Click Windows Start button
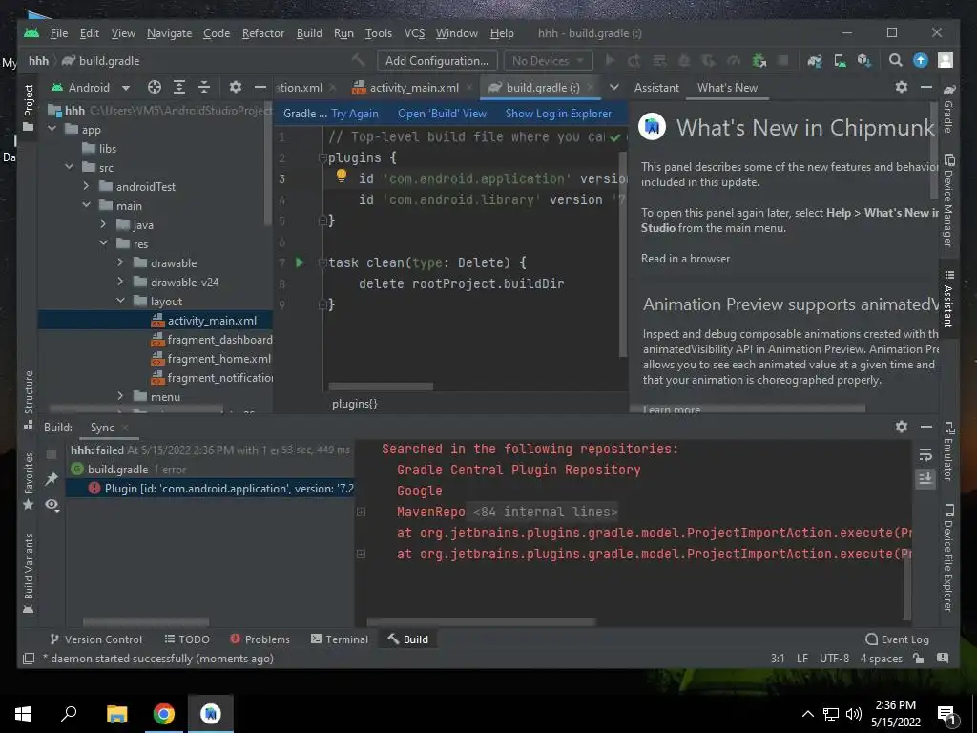Screen dimensions: 977x733 [x=23, y=714]
